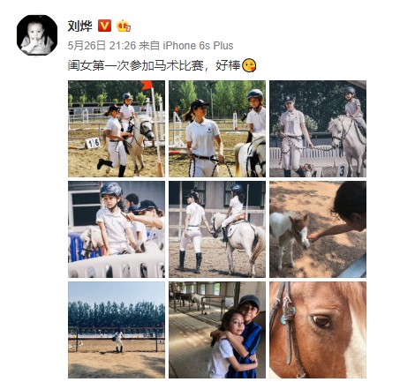415x382 pixels.
Task: Open photo of woman leading white pony
Action: pyautogui.click(x=217, y=229)
